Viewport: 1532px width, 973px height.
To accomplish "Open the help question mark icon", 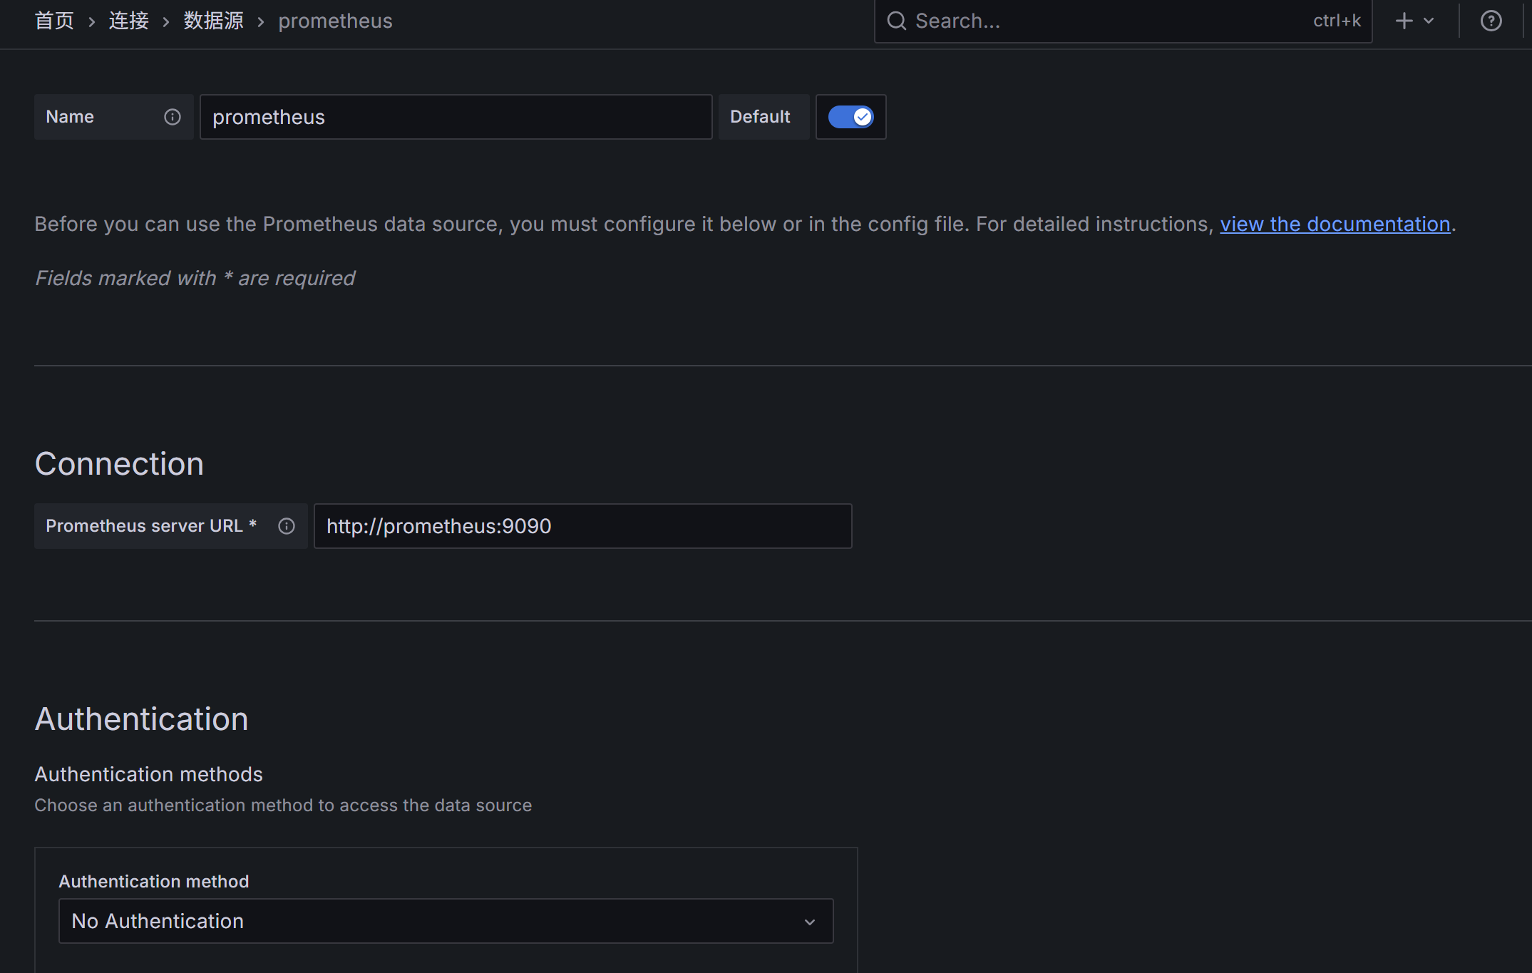I will tap(1491, 21).
